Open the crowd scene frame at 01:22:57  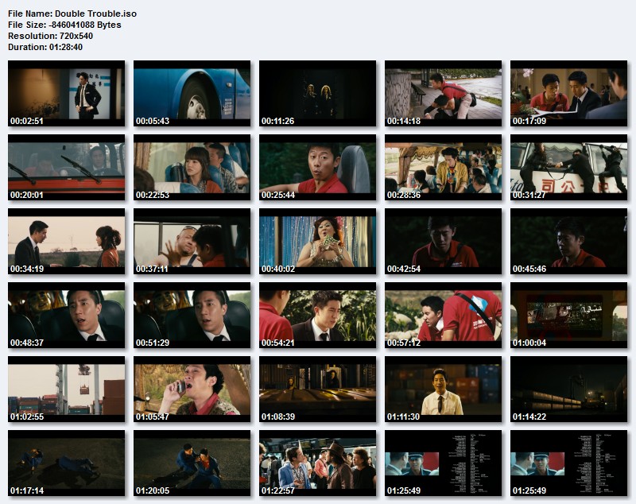(317, 463)
